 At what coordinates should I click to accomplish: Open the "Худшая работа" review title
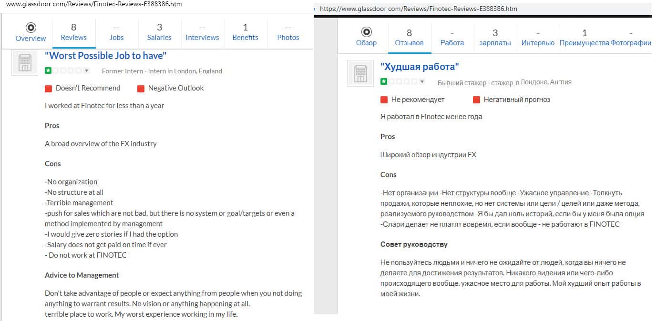tap(420, 67)
